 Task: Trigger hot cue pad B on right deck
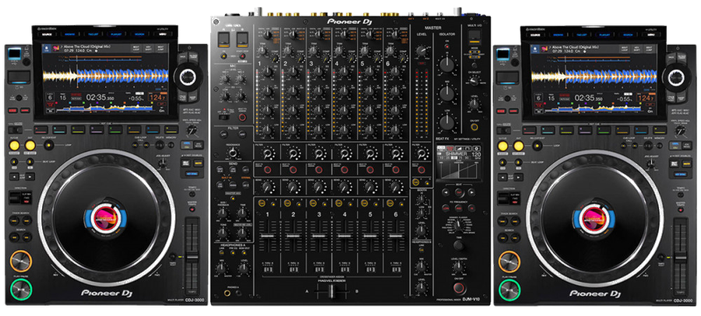click(x=548, y=130)
